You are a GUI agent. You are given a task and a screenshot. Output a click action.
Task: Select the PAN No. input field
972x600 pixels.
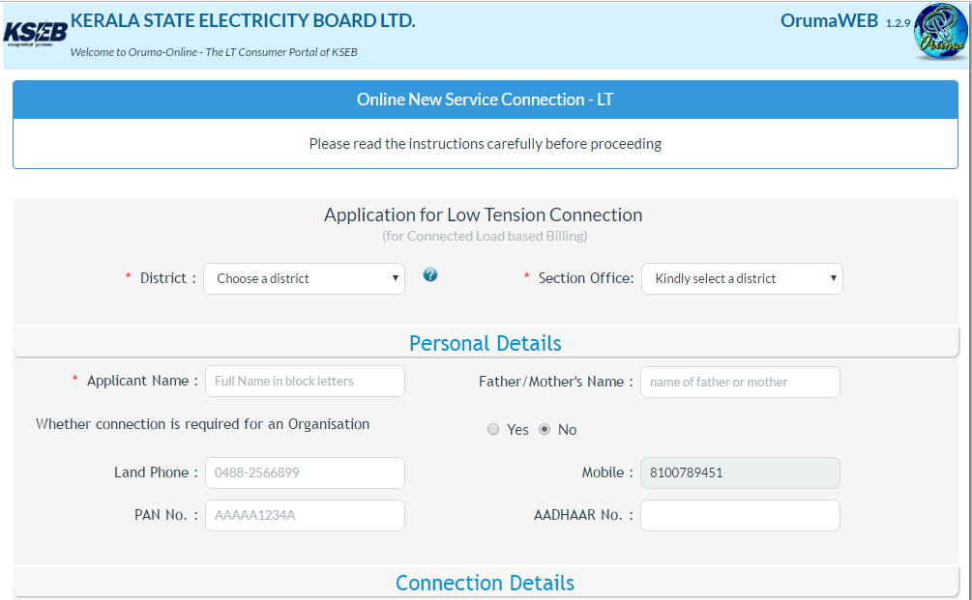point(305,515)
